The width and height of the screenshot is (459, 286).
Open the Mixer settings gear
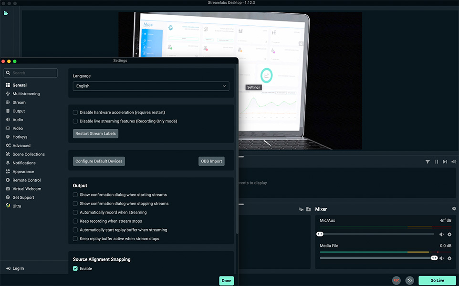click(455, 209)
